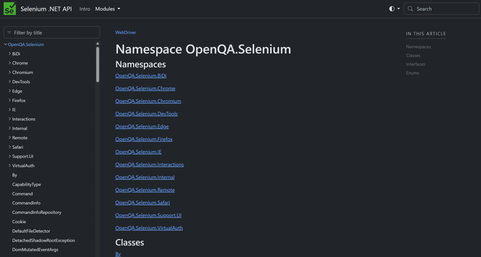Open the OpenQA.Selenium.Chromium namespace link
The height and width of the screenshot is (257, 481).
(148, 101)
